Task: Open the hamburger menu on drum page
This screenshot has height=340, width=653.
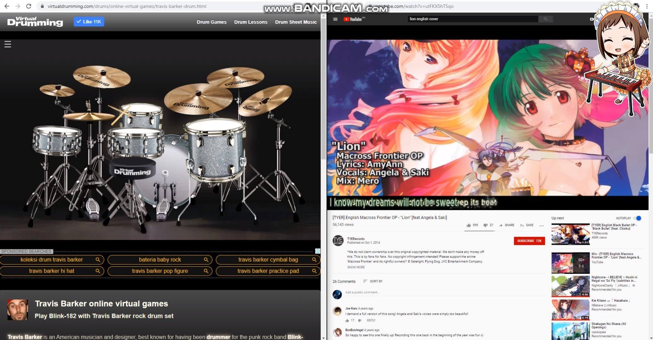Action: click(x=8, y=44)
